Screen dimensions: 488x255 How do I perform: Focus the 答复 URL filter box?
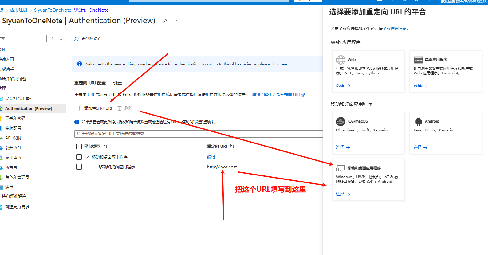click(199, 134)
